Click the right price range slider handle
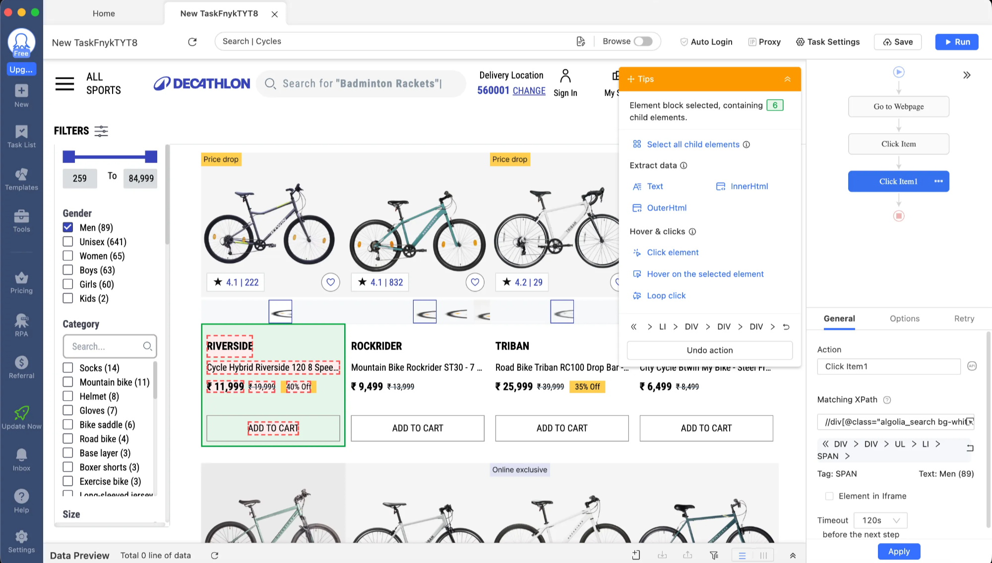The image size is (992, 563). (151, 157)
